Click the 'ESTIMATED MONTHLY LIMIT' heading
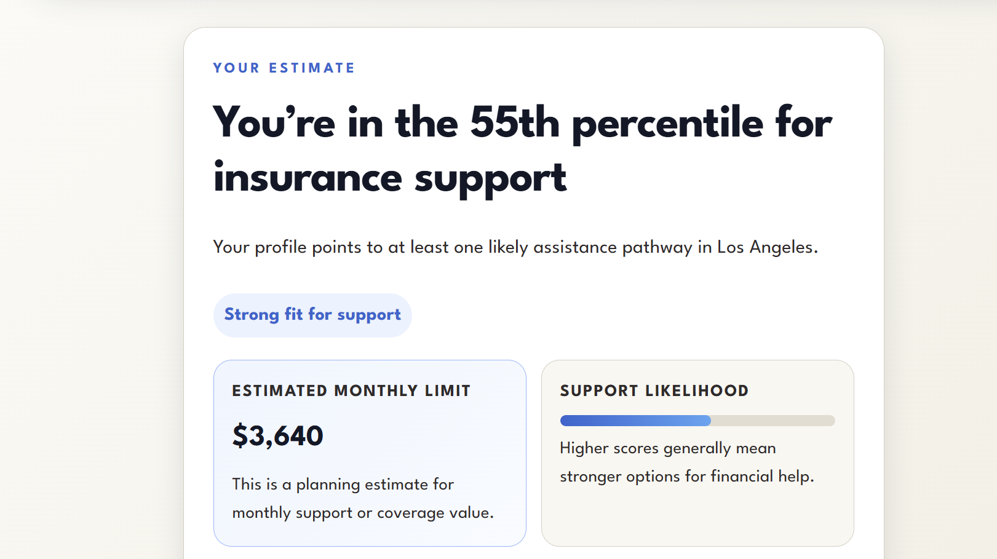Image resolution: width=997 pixels, height=559 pixels. point(351,391)
